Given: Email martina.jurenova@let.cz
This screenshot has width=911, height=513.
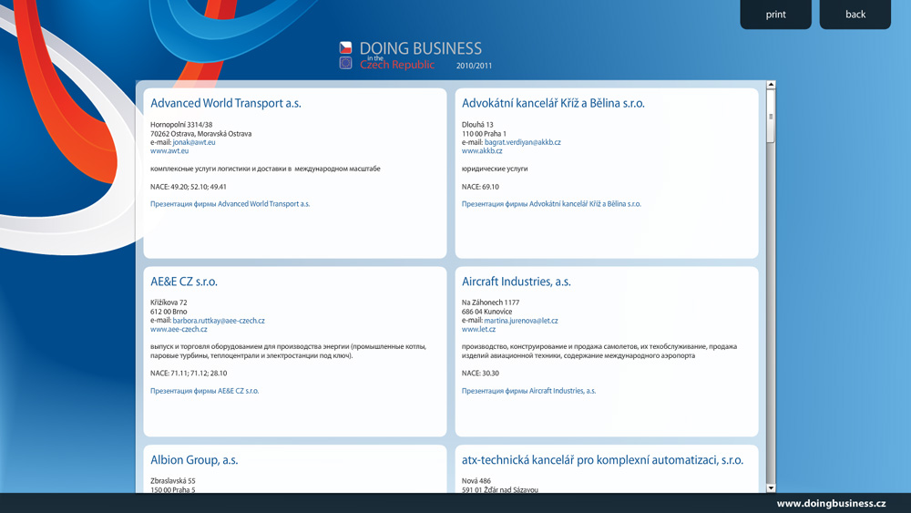Looking at the screenshot, I should 520,321.
